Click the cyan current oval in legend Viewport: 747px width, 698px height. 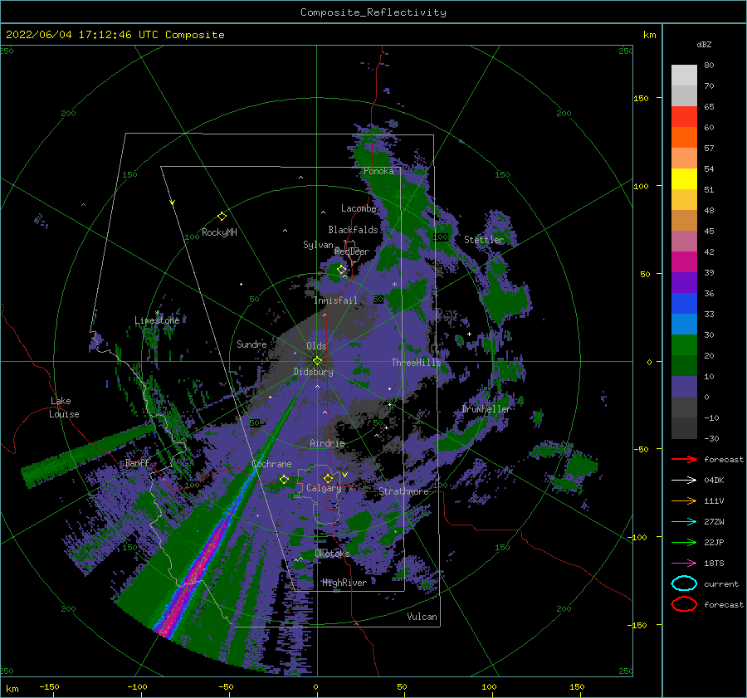(x=684, y=583)
